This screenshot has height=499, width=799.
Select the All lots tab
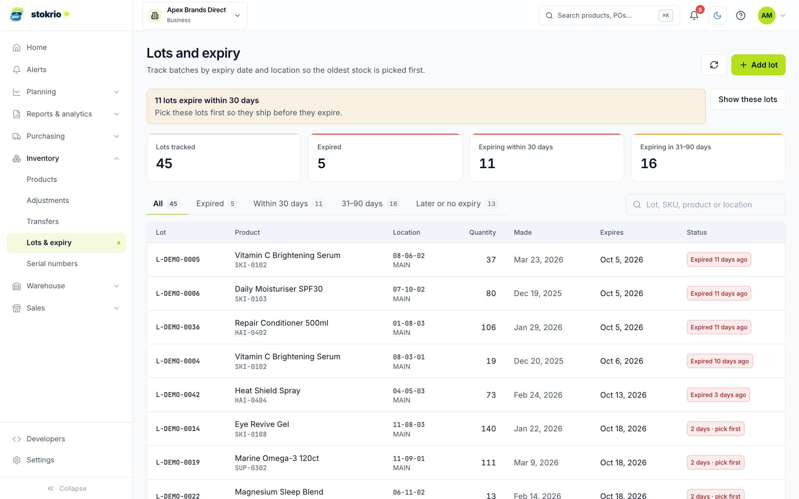[x=166, y=204]
